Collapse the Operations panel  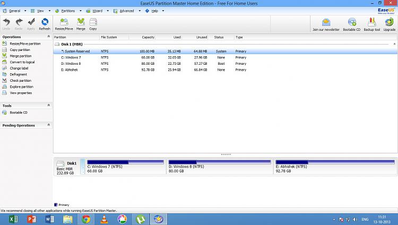pos(48,37)
